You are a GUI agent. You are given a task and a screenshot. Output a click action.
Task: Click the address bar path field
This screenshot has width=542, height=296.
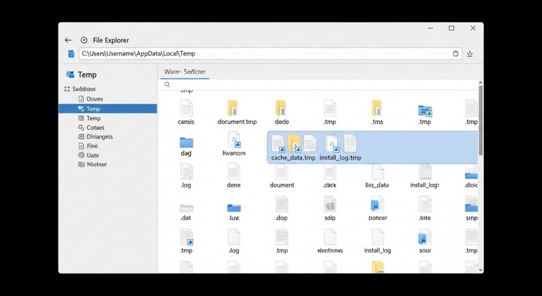(x=265, y=53)
